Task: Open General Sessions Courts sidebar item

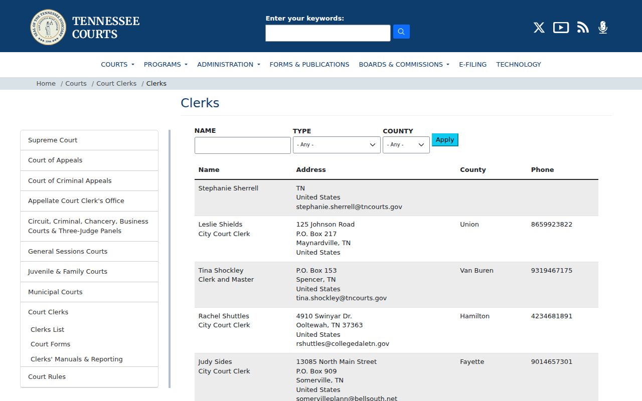Action: [x=89, y=252]
